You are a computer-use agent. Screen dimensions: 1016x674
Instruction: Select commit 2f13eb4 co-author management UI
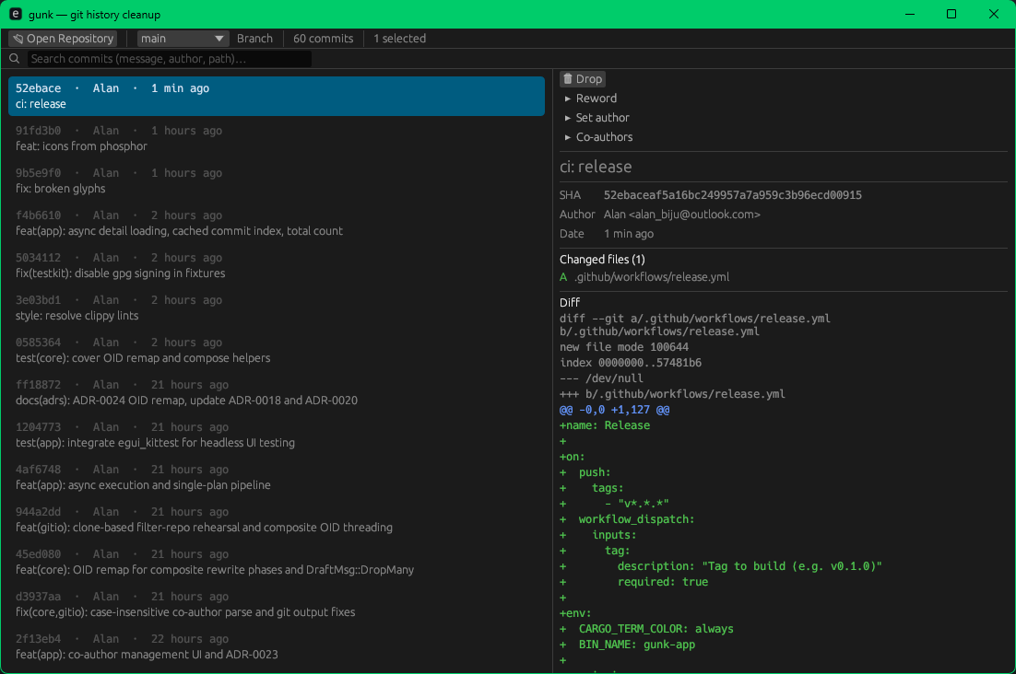(x=277, y=646)
